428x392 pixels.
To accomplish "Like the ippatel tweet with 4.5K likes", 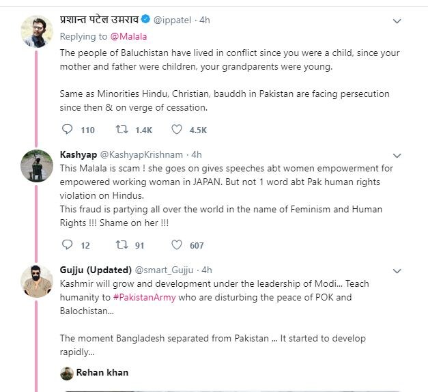I will point(177,129).
